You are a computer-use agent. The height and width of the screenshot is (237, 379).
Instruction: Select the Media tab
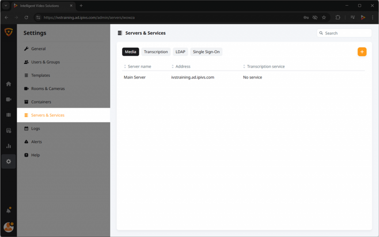[x=131, y=52]
